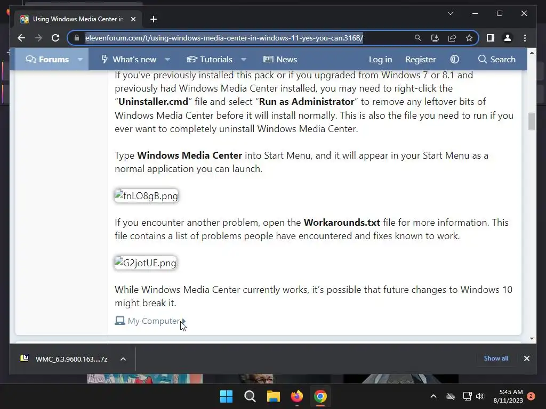Open network status tray icon

pyautogui.click(x=467, y=396)
